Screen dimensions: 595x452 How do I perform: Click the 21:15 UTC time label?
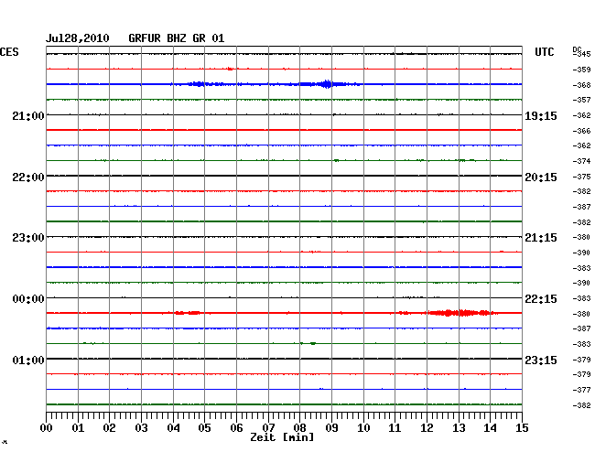click(541, 238)
